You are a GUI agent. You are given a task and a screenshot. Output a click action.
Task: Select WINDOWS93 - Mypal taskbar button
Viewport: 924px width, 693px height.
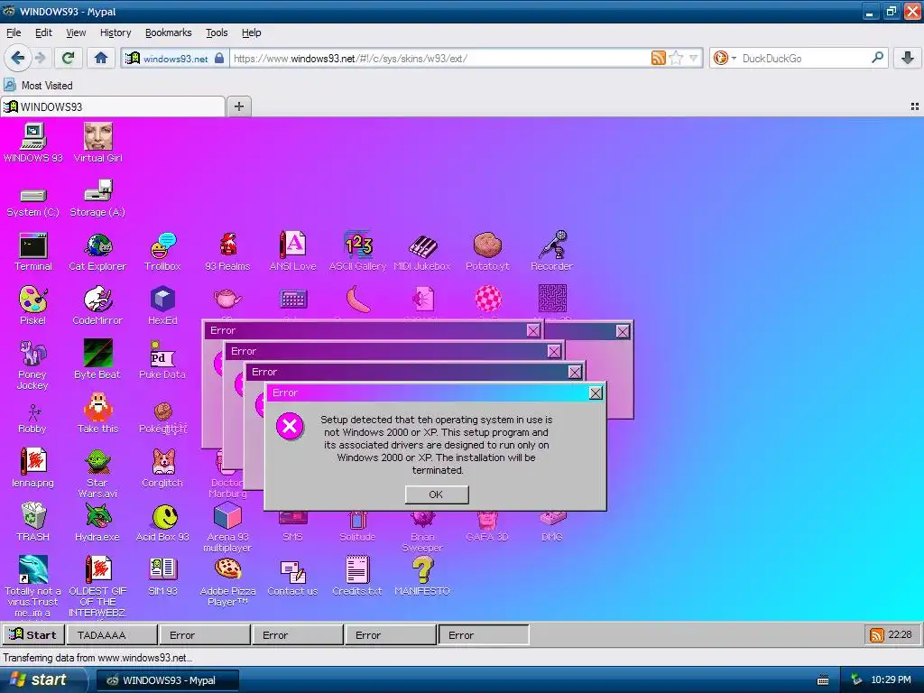(x=168, y=680)
